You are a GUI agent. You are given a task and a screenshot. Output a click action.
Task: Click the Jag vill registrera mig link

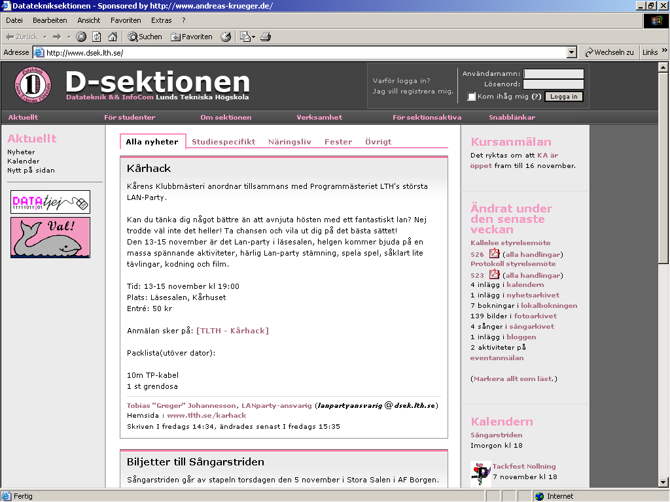(413, 92)
